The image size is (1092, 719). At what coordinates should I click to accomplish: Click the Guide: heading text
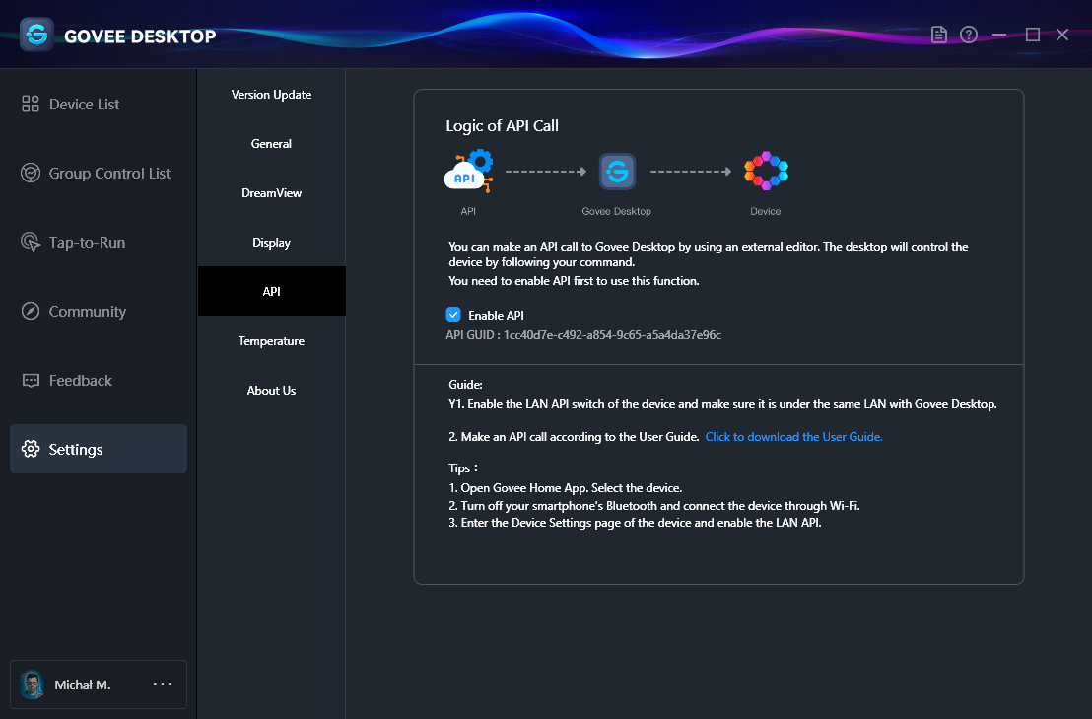click(x=465, y=385)
